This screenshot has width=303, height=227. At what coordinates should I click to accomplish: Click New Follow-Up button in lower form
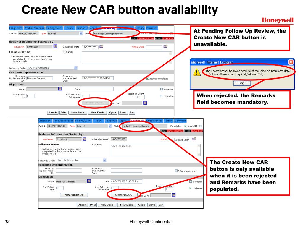pyautogui.click(x=74, y=195)
